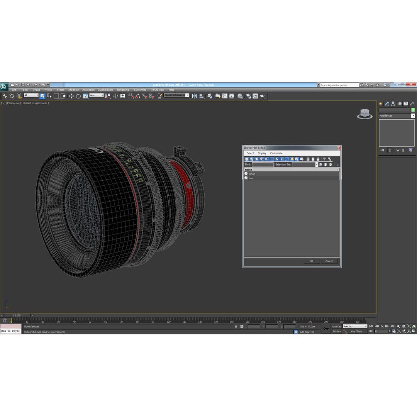Screen dimensions: 417x417
Task: Open Customize menu in Select From Scene dialog
Action: [x=276, y=153]
